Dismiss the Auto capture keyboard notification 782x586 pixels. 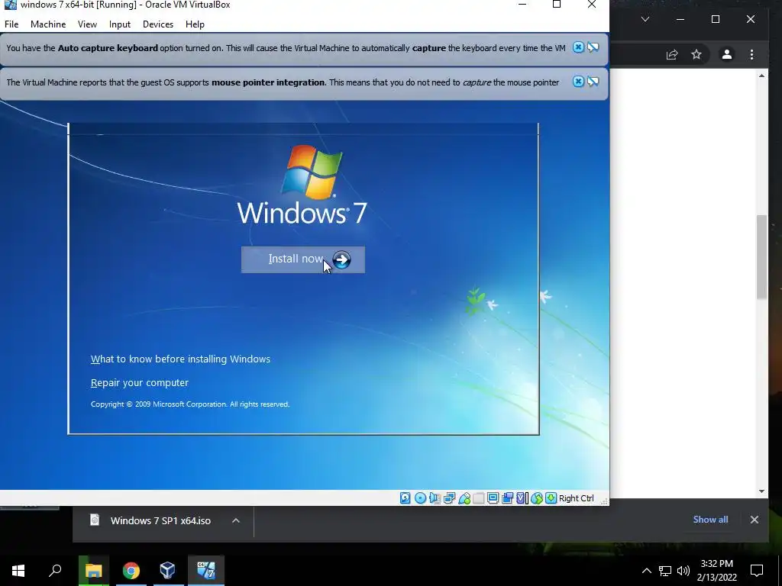tap(578, 47)
